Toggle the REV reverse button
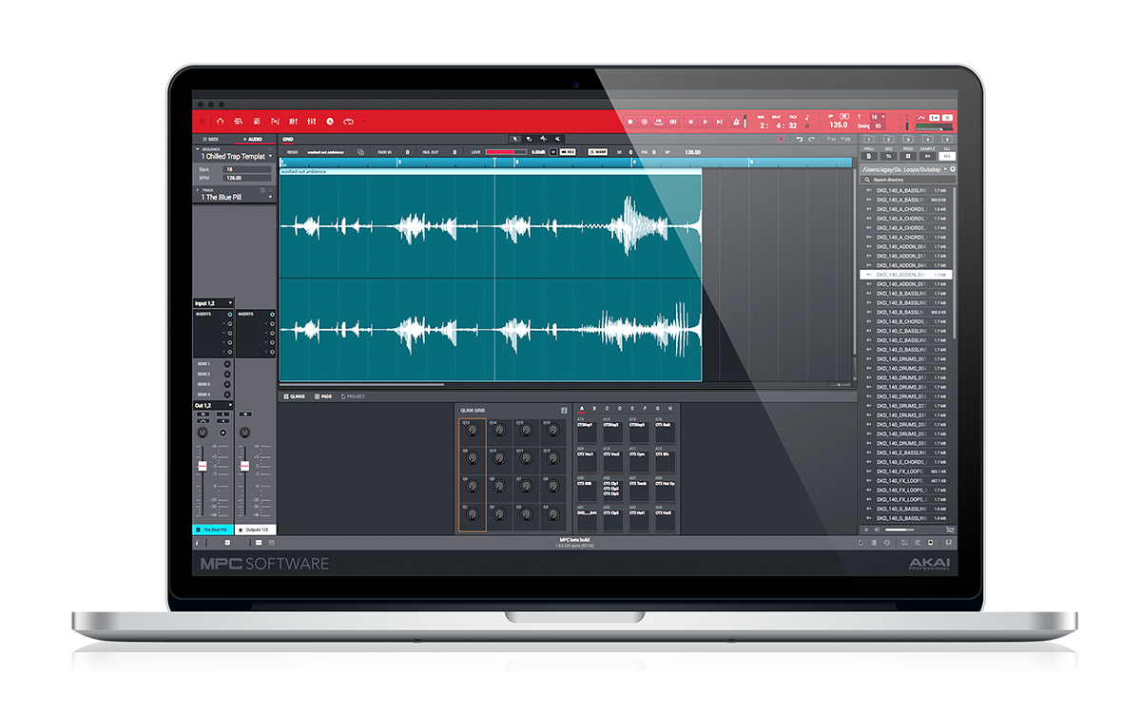The image size is (1141, 713). pos(569,151)
